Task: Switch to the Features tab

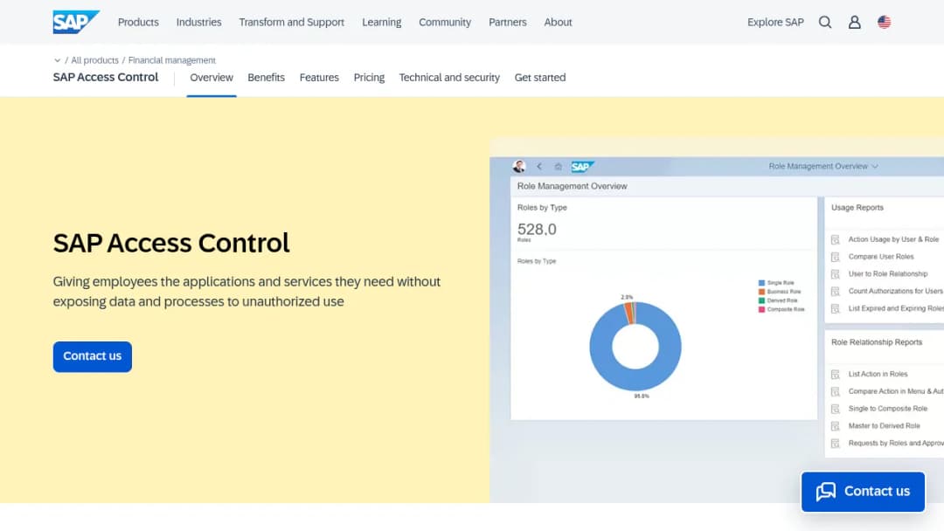Action: [x=319, y=78]
